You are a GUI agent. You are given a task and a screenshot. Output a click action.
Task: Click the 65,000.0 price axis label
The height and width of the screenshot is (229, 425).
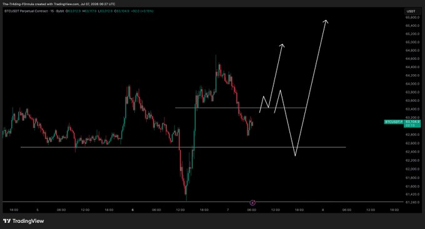point(412,42)
